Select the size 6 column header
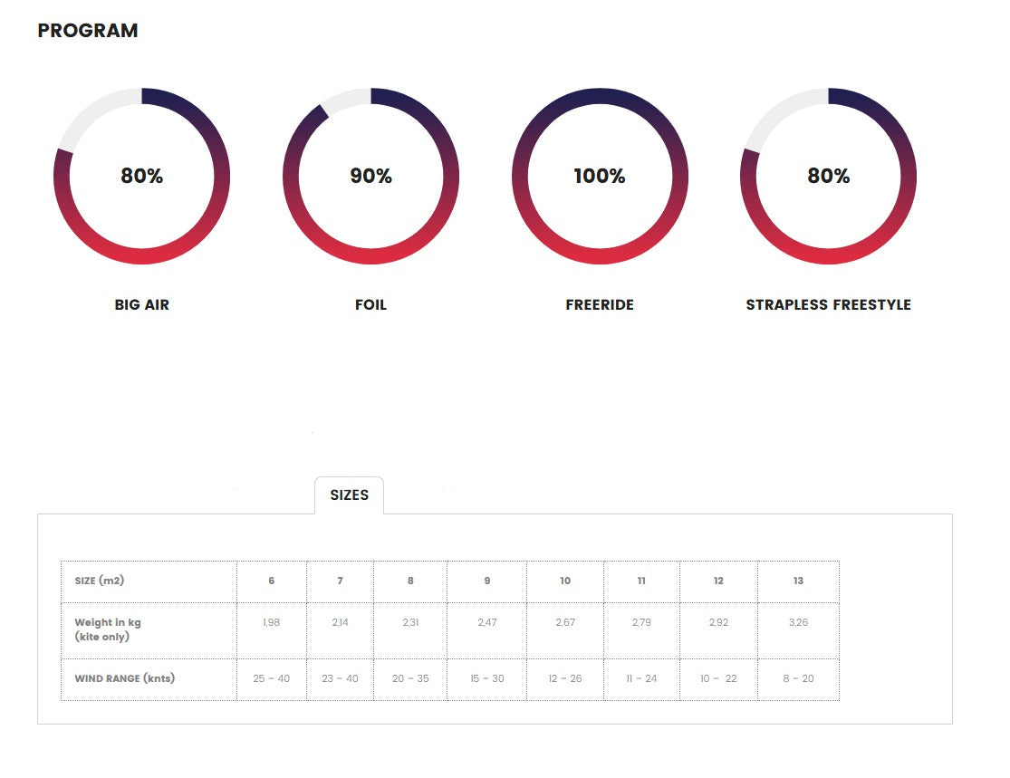Image resolution: width=1010 pixels, height=778 pixels. point(272,581)
